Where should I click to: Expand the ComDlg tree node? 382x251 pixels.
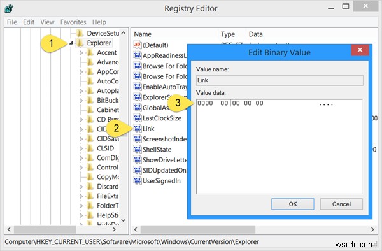[81, 158]
